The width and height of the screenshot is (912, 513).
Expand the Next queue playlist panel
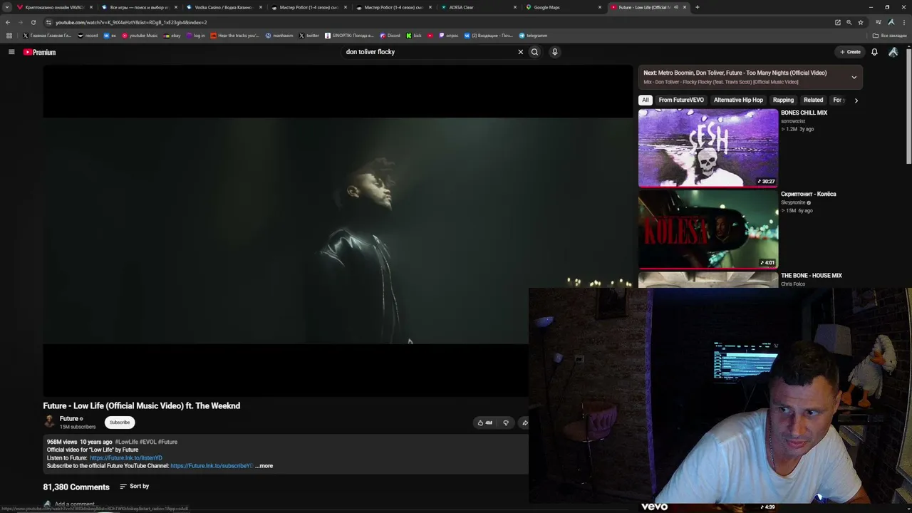854,77
